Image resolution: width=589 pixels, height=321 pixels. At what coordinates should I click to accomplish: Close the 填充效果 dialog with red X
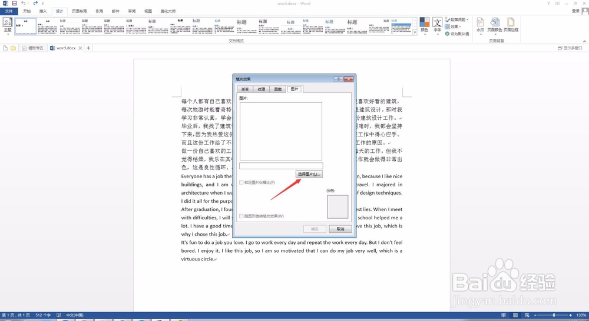pos(349,79)
